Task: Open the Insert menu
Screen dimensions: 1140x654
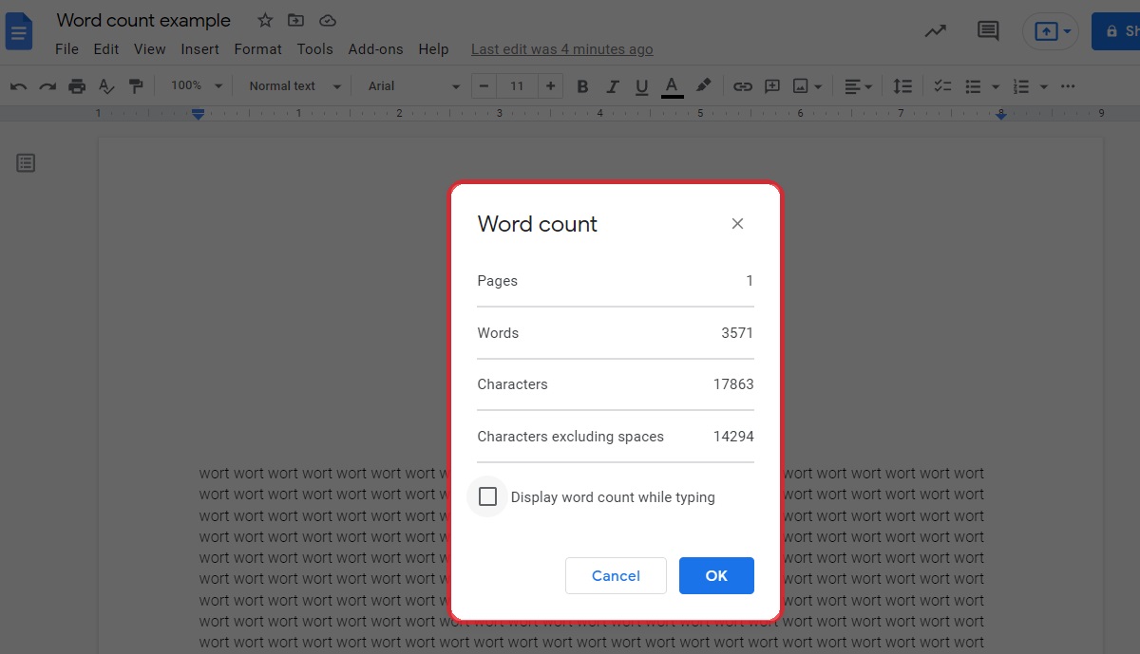Action: (199, 49)
